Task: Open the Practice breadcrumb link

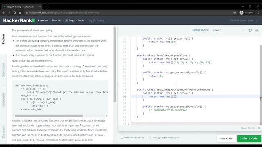Action: pyautogui.click(x=43, y=20)
